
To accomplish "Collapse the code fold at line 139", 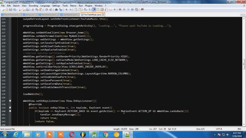I will [x=10, y=108].
